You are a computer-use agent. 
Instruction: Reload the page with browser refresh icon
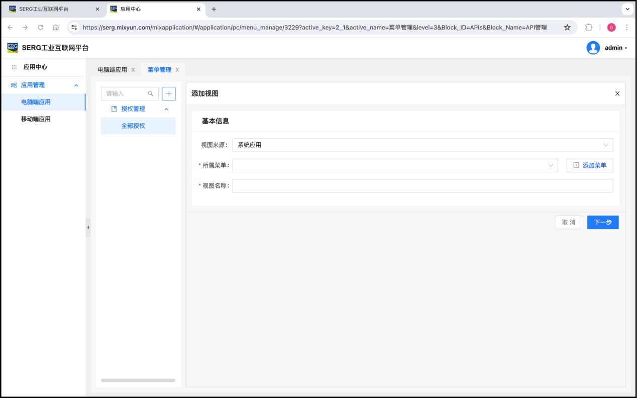(41, 28)
